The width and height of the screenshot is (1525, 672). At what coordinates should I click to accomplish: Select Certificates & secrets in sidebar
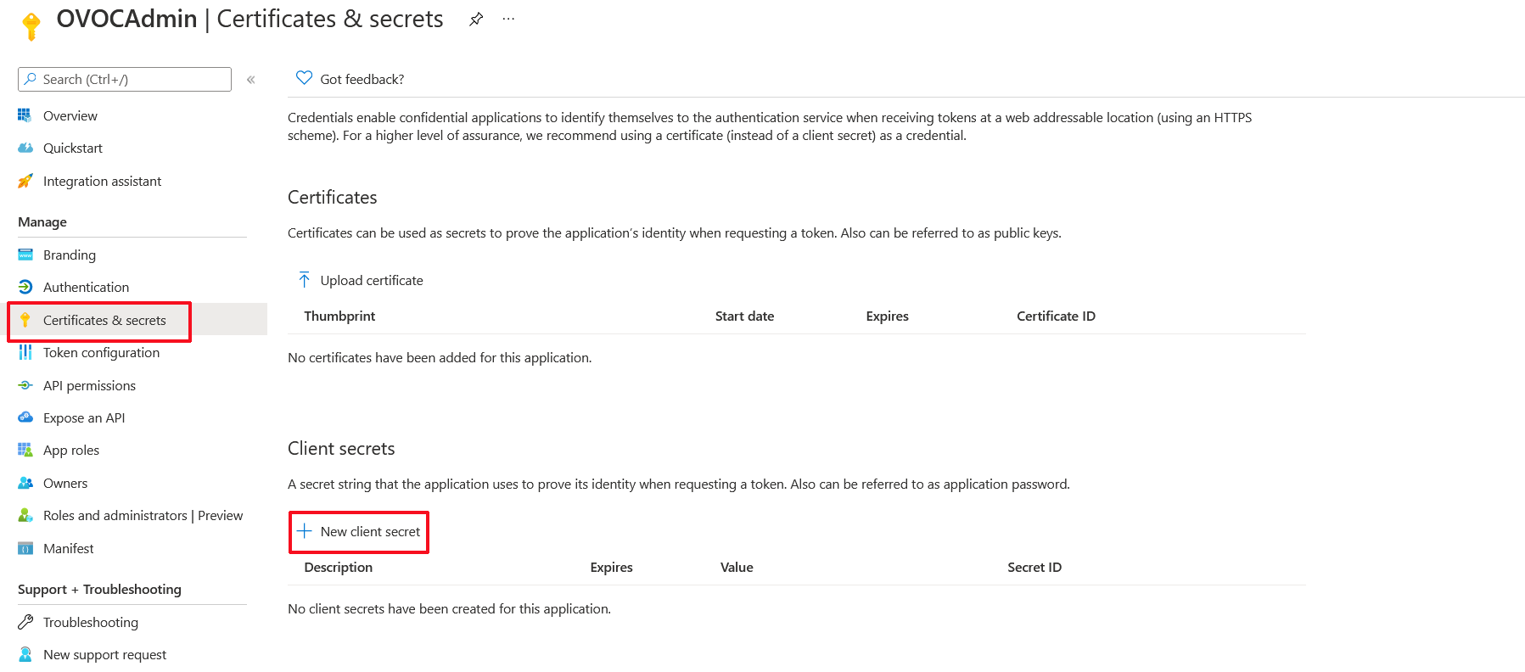pos(104,321)
